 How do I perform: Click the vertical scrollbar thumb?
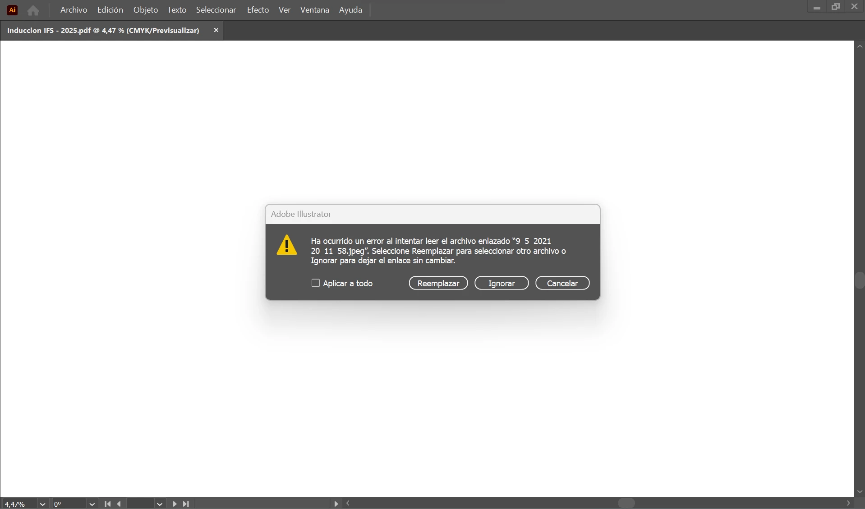(x=860, y=280)
